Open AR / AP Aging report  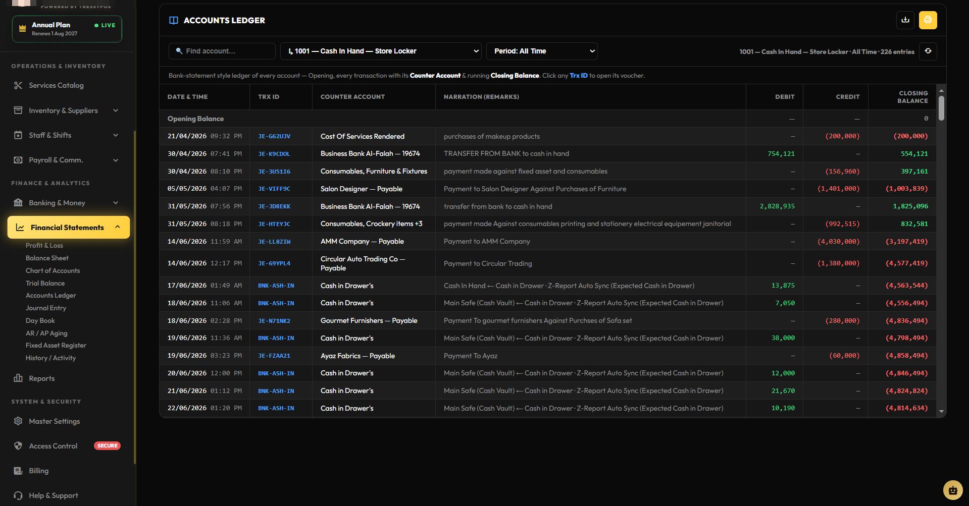[x=46, y=333]
